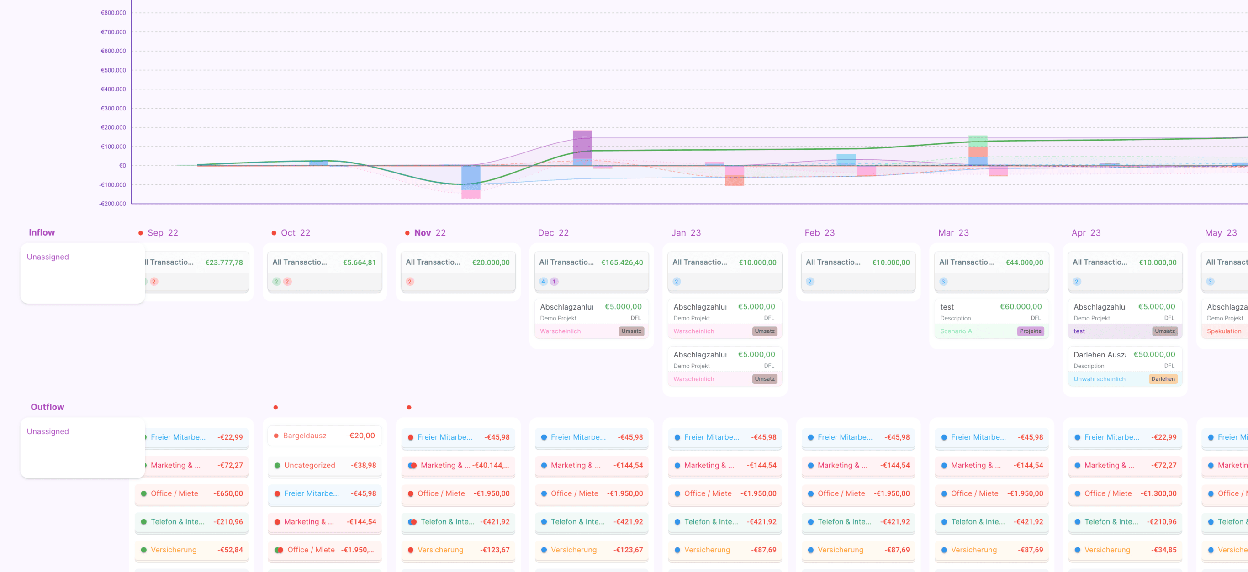Click the green dot next to Uncategorized
This screenshot has height=572, width=1248.
coord(277,466)
